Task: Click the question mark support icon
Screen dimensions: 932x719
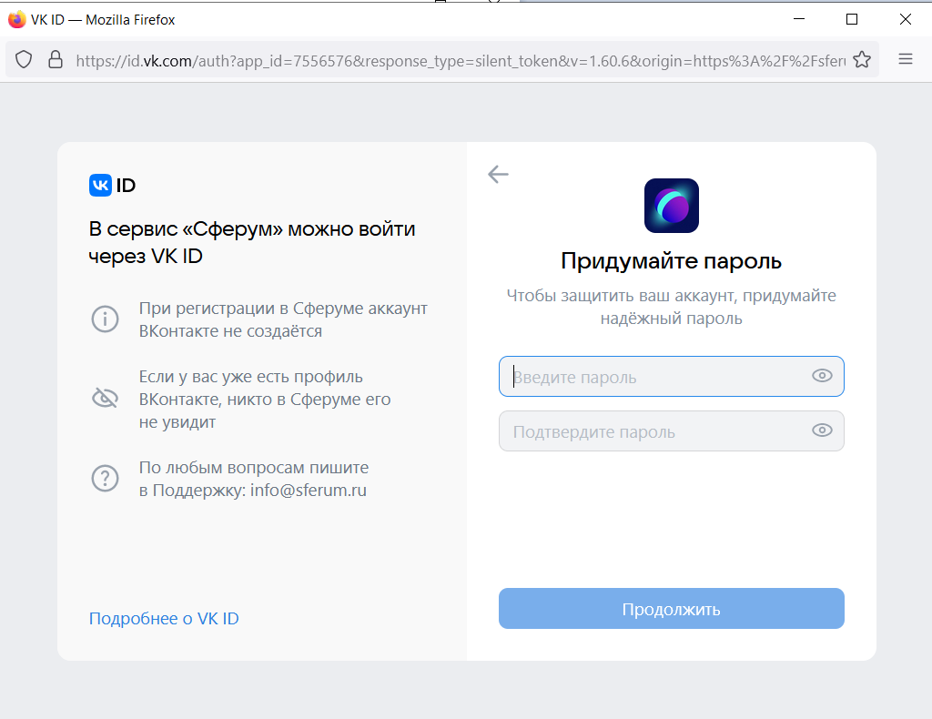Action: (x=106, y=478)
